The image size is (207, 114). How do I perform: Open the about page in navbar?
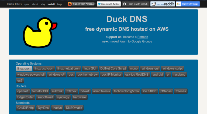[x=35, y=4]
